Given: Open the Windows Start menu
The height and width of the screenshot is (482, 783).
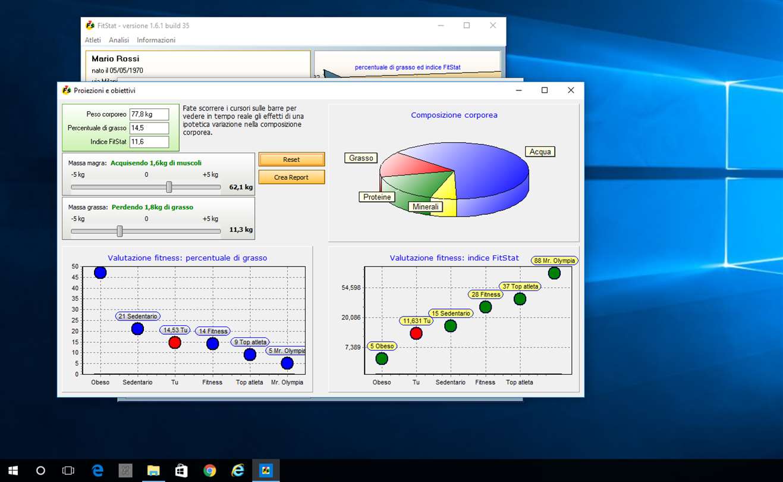Looking at the screenshot, I should [13, 471].
